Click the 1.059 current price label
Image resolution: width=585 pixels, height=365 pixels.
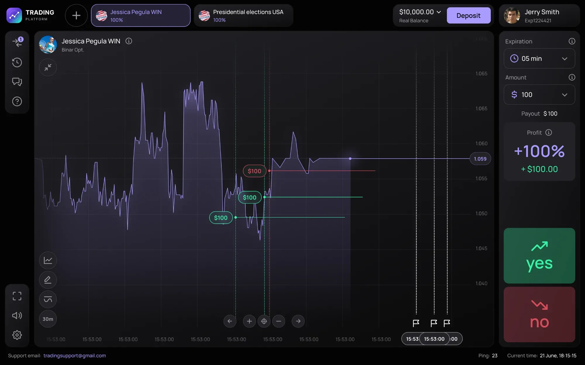pos(480,159)
